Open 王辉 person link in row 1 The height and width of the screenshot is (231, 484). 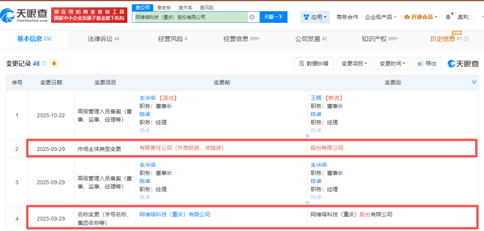coord(316,98)
